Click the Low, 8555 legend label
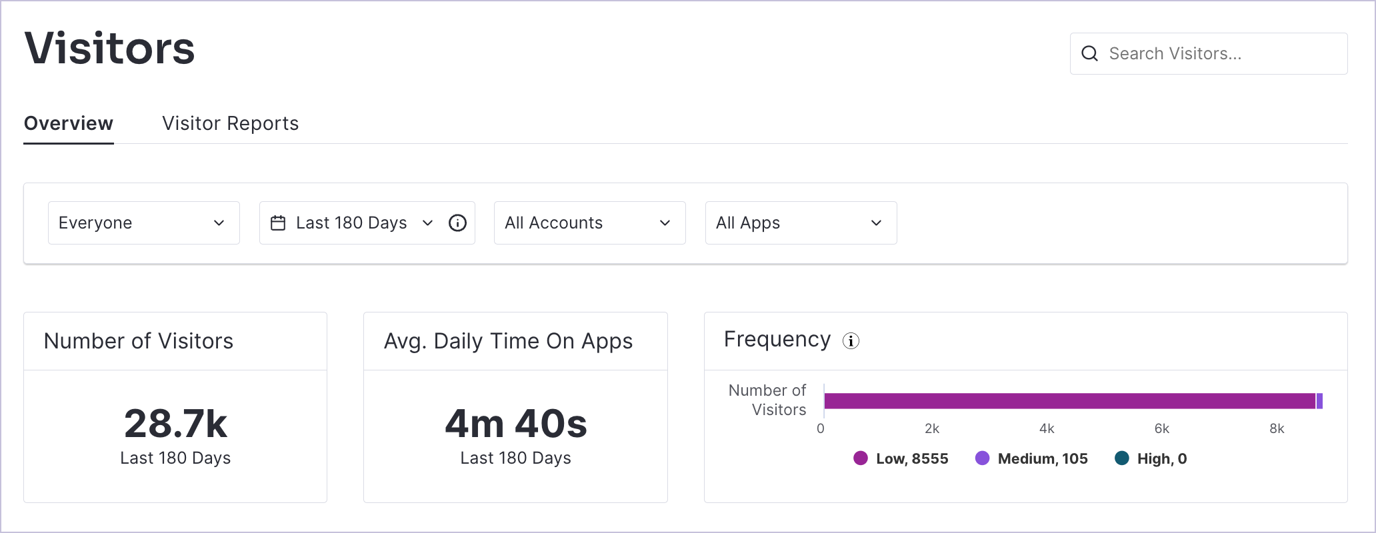1376x533 pixels. click(911, 458)
